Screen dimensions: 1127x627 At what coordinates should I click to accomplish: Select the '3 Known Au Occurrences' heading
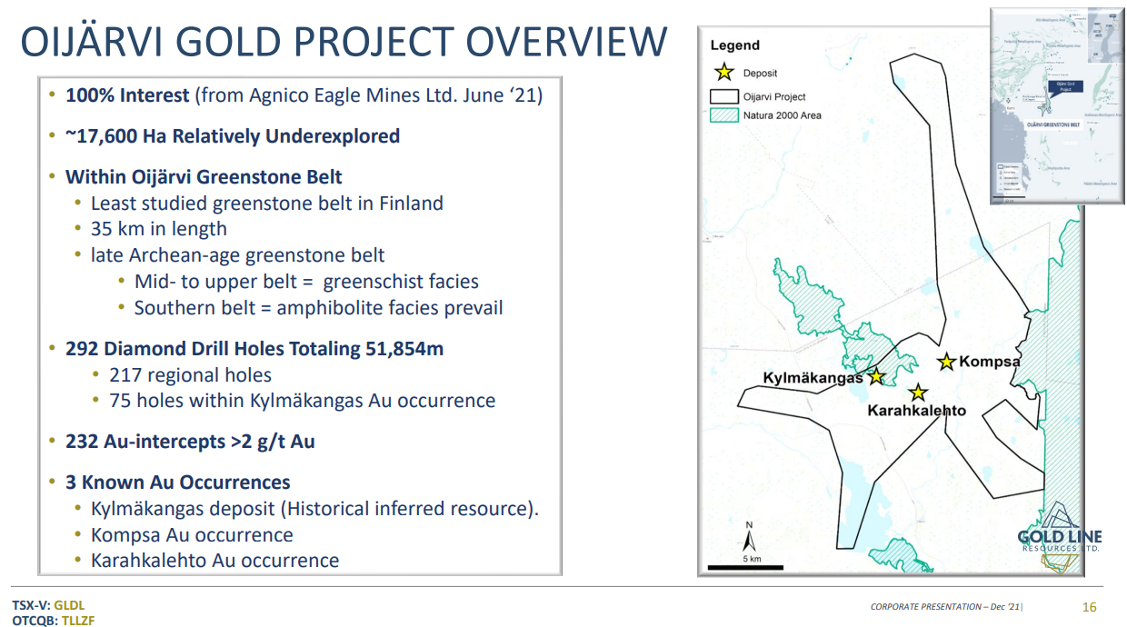coord(177,483)
